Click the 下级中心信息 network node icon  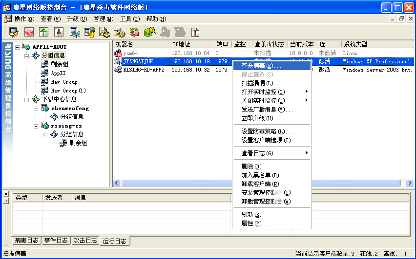point(36,99)
